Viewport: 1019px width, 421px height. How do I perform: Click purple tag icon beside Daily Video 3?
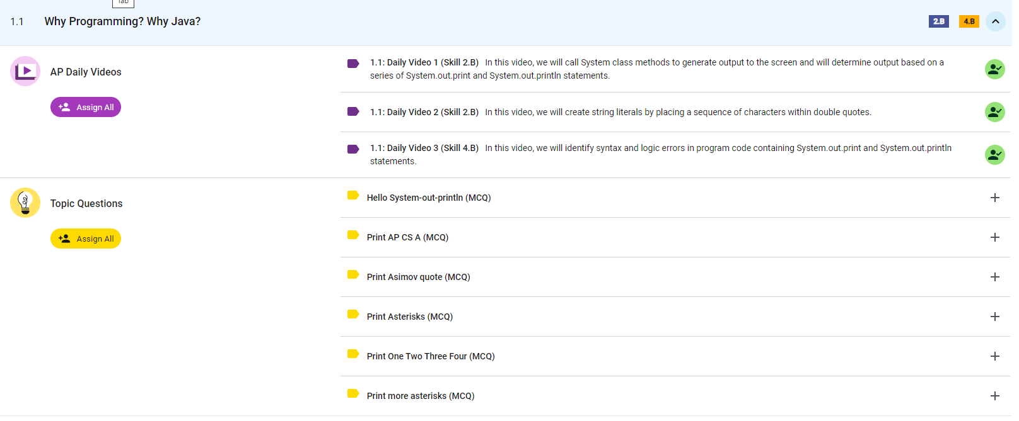click(353, 149)
